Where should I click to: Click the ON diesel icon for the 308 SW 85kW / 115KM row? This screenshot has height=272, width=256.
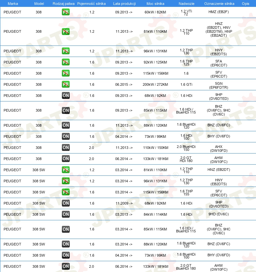[x=66, y=229]
